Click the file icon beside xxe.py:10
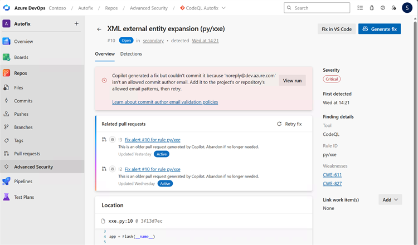This screenshot has width=418, height=245. click(103, 221)
